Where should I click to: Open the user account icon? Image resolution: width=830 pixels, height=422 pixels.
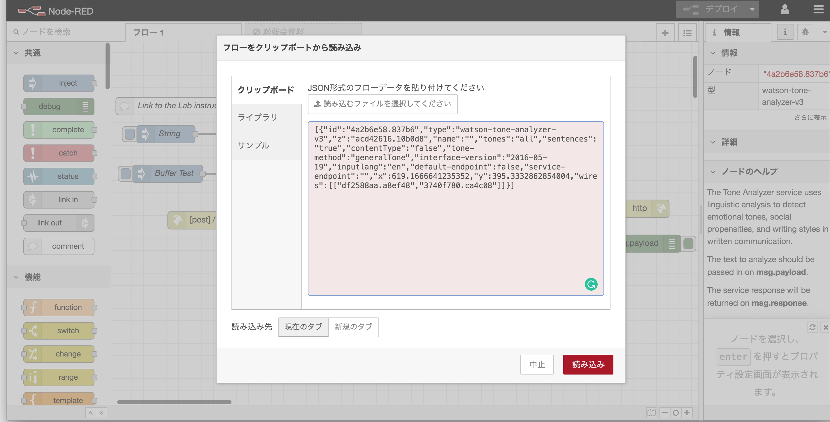pyautogui.click(x=785, y=9)
